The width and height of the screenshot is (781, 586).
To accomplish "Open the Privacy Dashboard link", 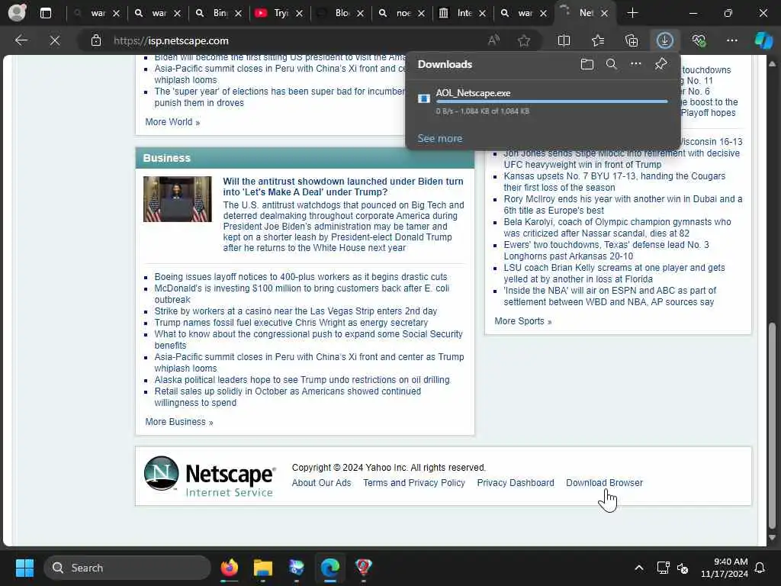I will click(x=516, y=483).
